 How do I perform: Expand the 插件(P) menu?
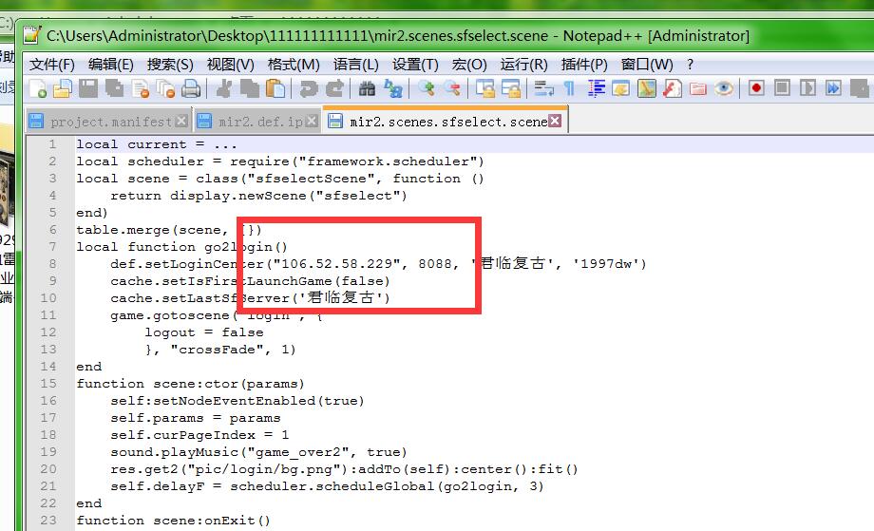pyautogui.click(x=584, y=64)
